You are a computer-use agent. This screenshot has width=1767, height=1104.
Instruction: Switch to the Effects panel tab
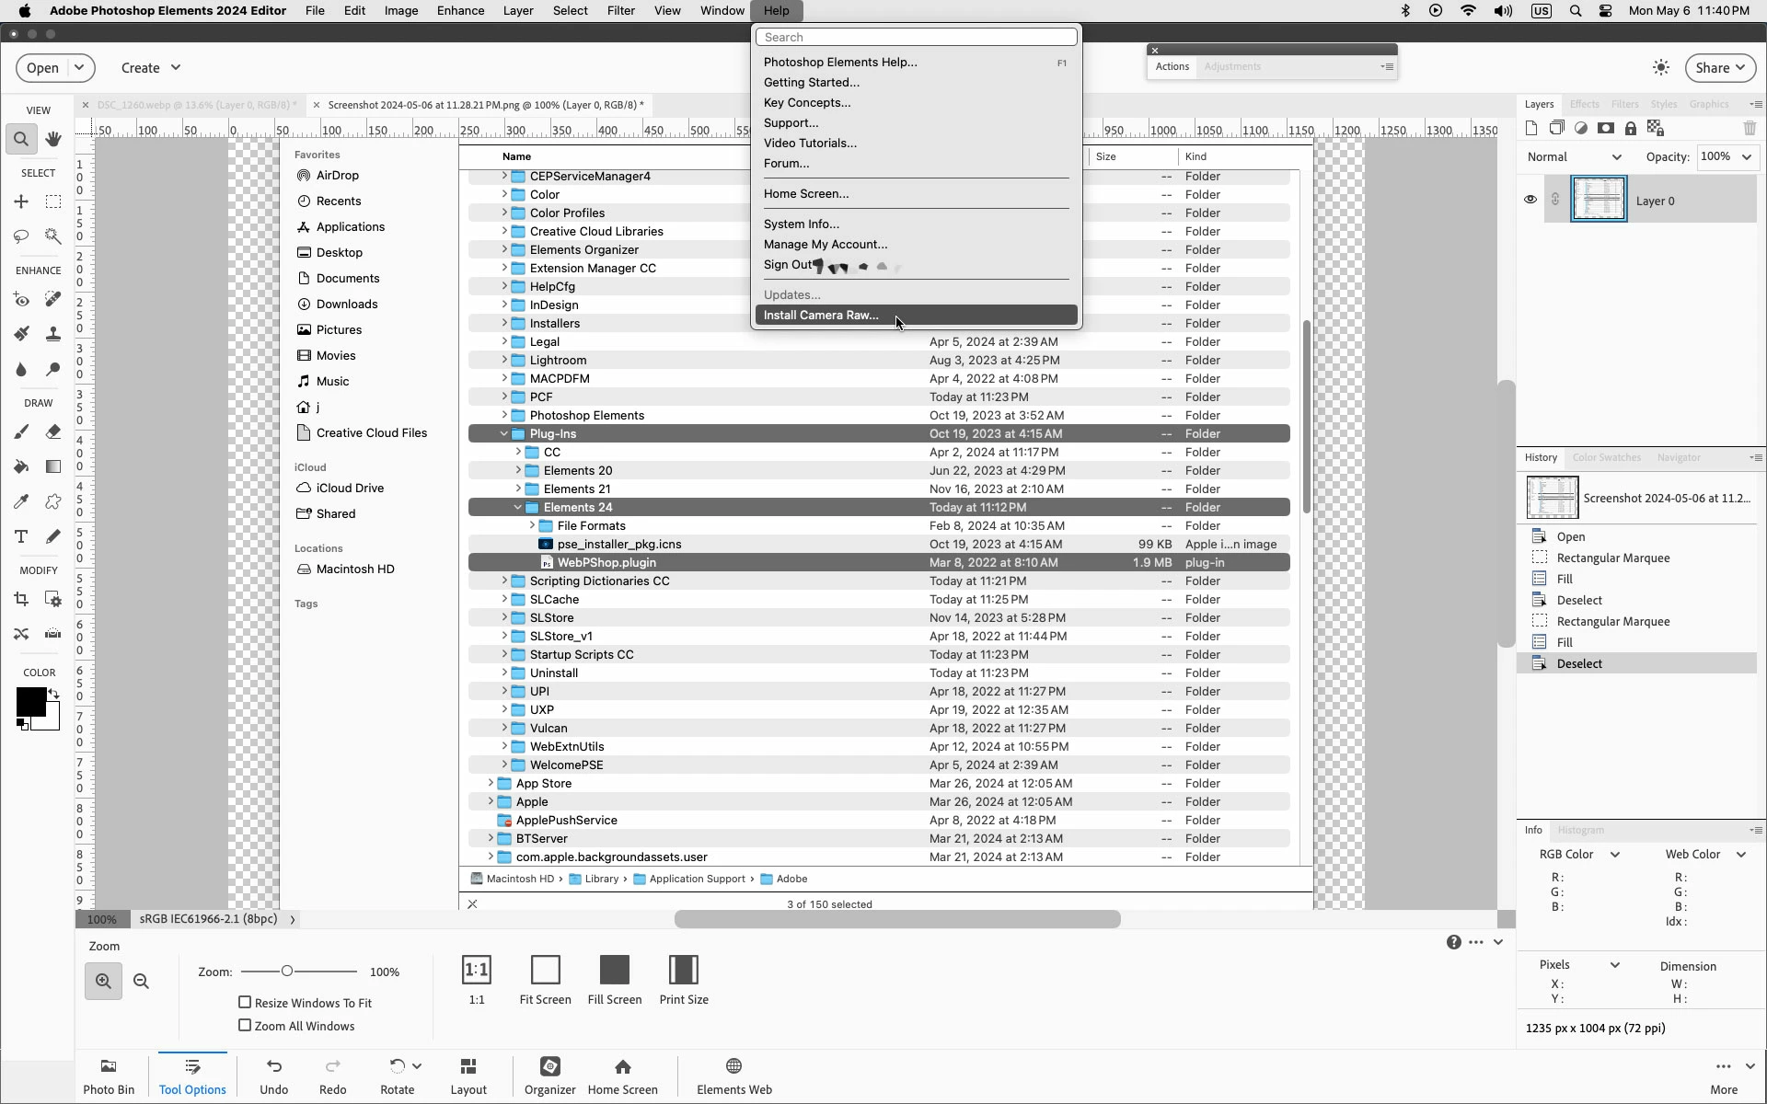coord(1584,104)
